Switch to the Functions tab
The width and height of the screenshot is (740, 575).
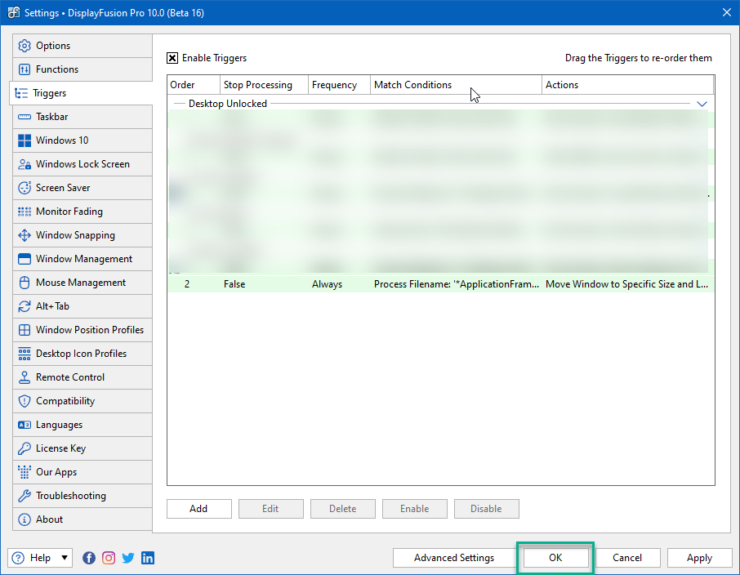[82, 69]
